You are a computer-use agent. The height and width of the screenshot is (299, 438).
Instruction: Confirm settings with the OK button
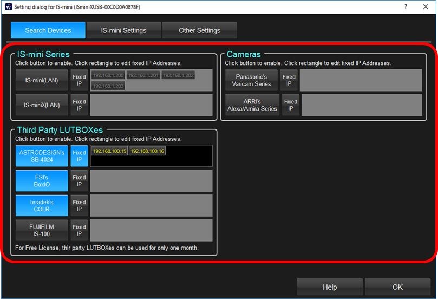point(397,287)
